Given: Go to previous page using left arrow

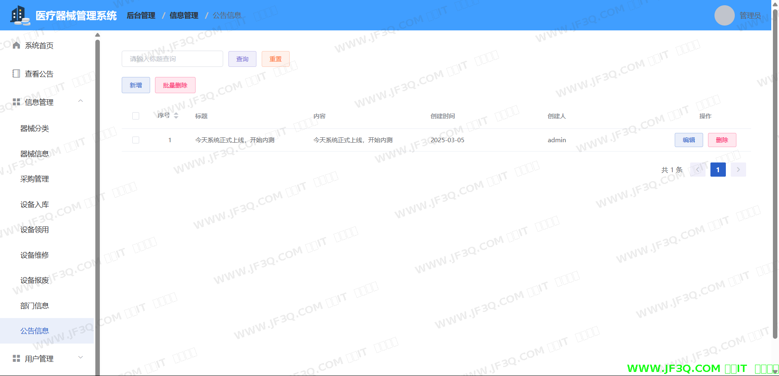Looking at the screenshot, I should tap(697, 170).
